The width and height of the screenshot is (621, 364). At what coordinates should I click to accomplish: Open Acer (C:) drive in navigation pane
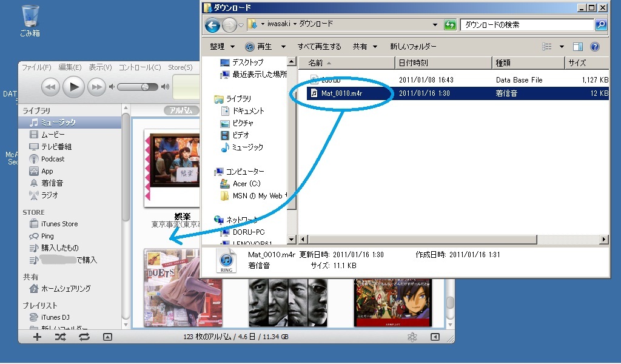[x=240, y=184]
